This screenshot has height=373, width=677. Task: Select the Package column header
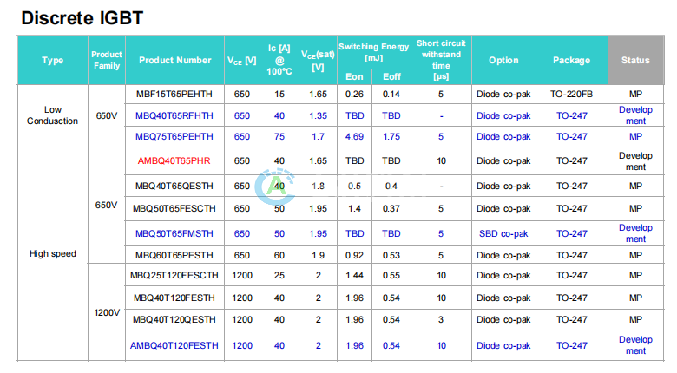click(x=571, y=61)
